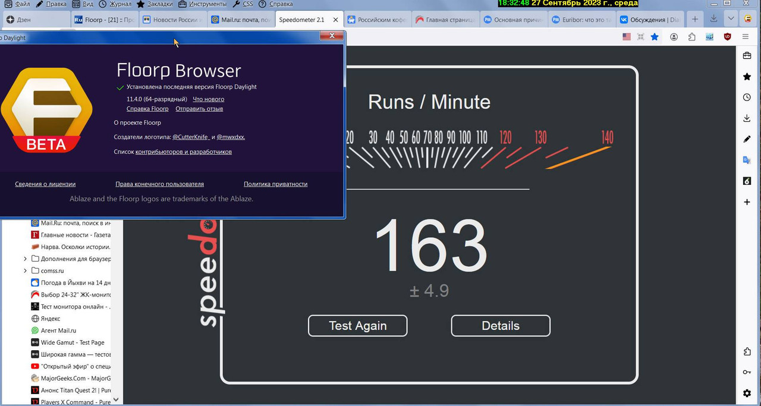Open the Файл menu
The width and height of the screenshot is (761, 406).
[17, 4]
